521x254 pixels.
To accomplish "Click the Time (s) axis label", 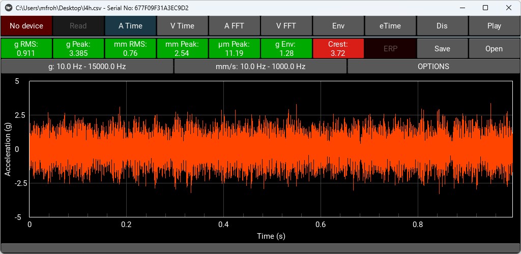I will (271, 236).
